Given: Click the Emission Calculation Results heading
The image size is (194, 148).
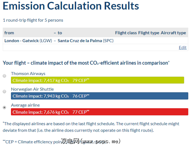Looking at the screenshot, I should (71, 6).
